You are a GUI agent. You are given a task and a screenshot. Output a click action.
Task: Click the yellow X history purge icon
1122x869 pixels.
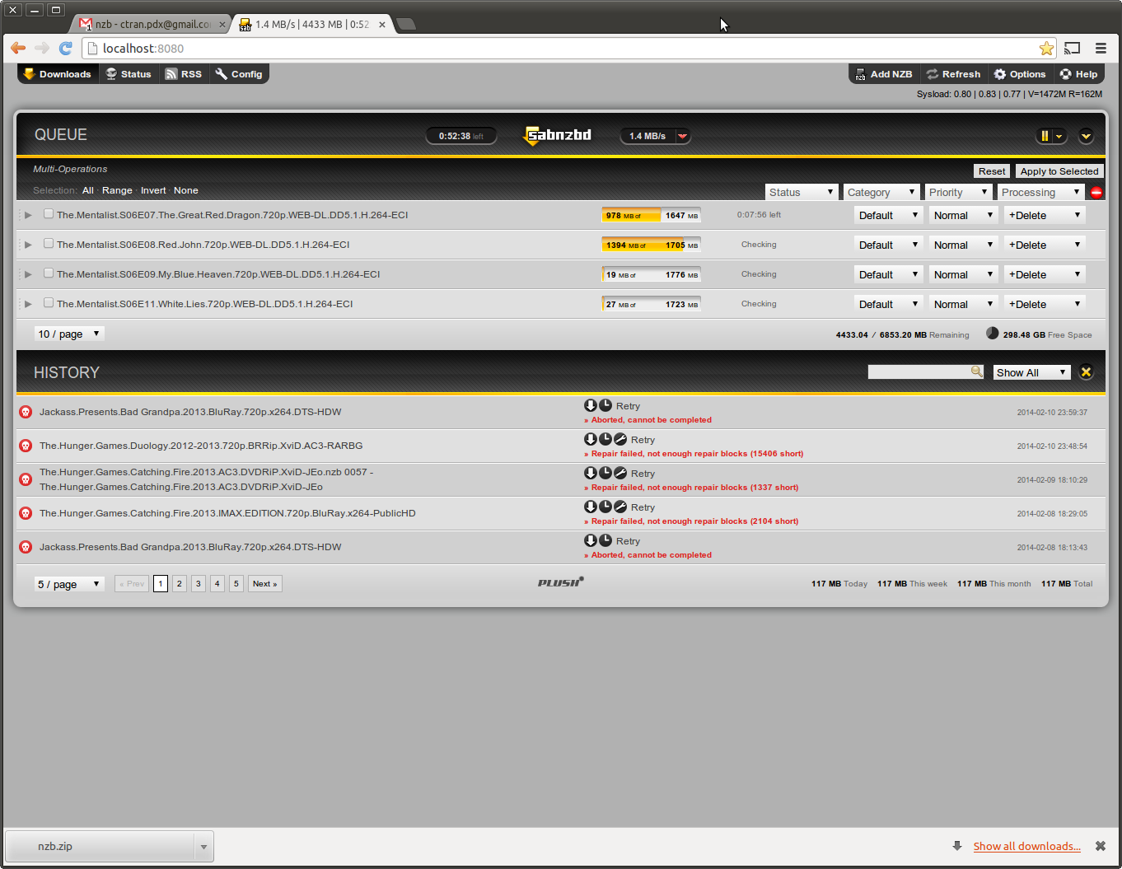click(1086, 372)
